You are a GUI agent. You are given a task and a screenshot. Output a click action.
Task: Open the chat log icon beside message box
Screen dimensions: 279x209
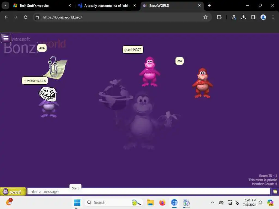(275, 192)
